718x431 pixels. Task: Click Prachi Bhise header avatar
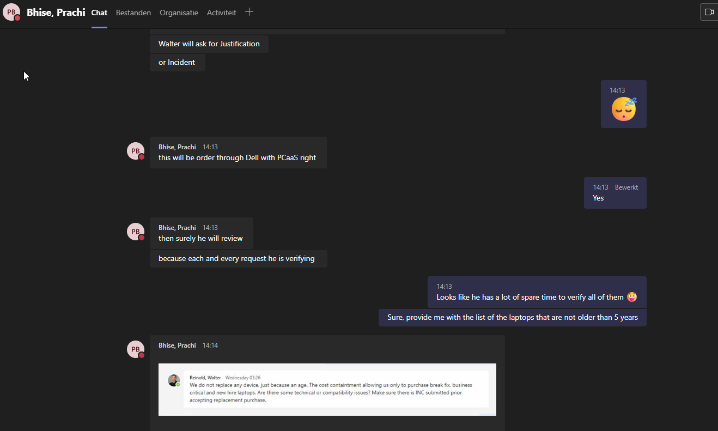pyautogui.click(x=11, y=12)
